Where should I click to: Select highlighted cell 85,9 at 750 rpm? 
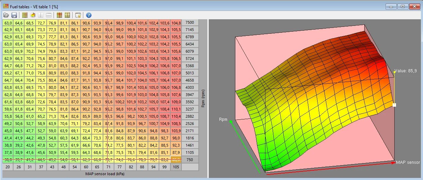176,160
